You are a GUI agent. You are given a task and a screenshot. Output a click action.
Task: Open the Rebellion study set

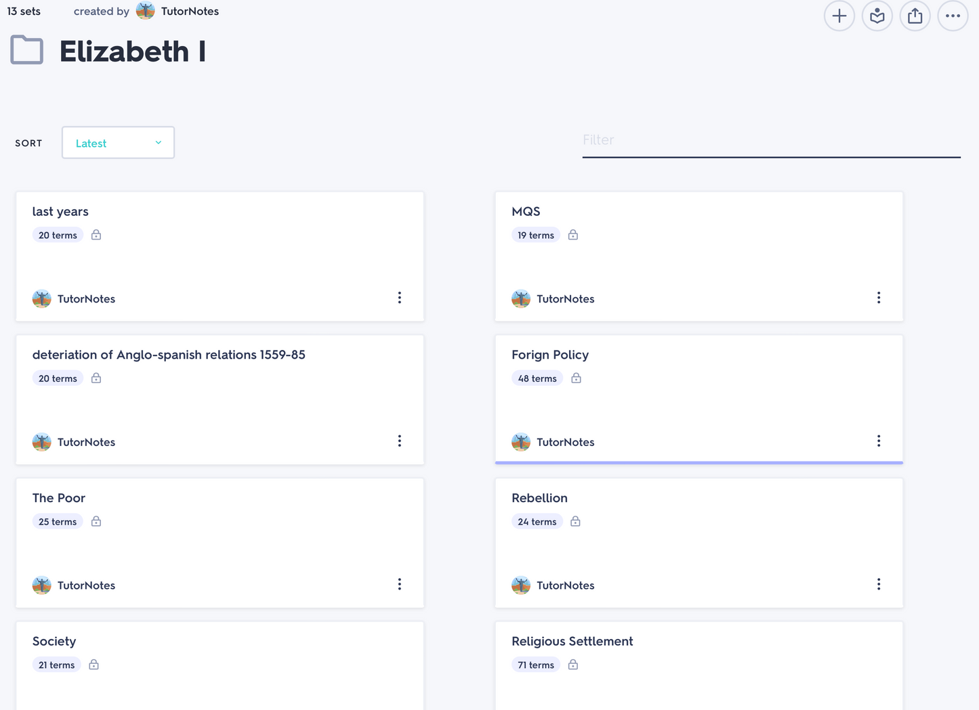tap(539, 498)
